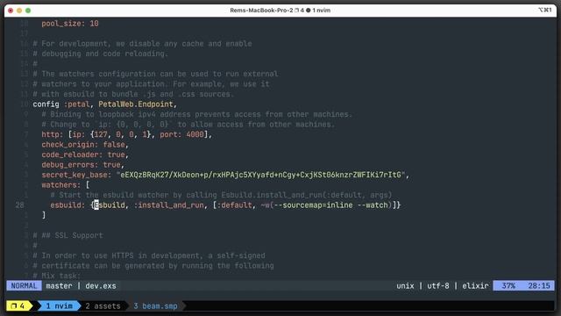Image resolution: width=561 pixels, height=316 pixels.
Task: Switch to the '1 nvim' tmux window
Action: coord(59,306)
